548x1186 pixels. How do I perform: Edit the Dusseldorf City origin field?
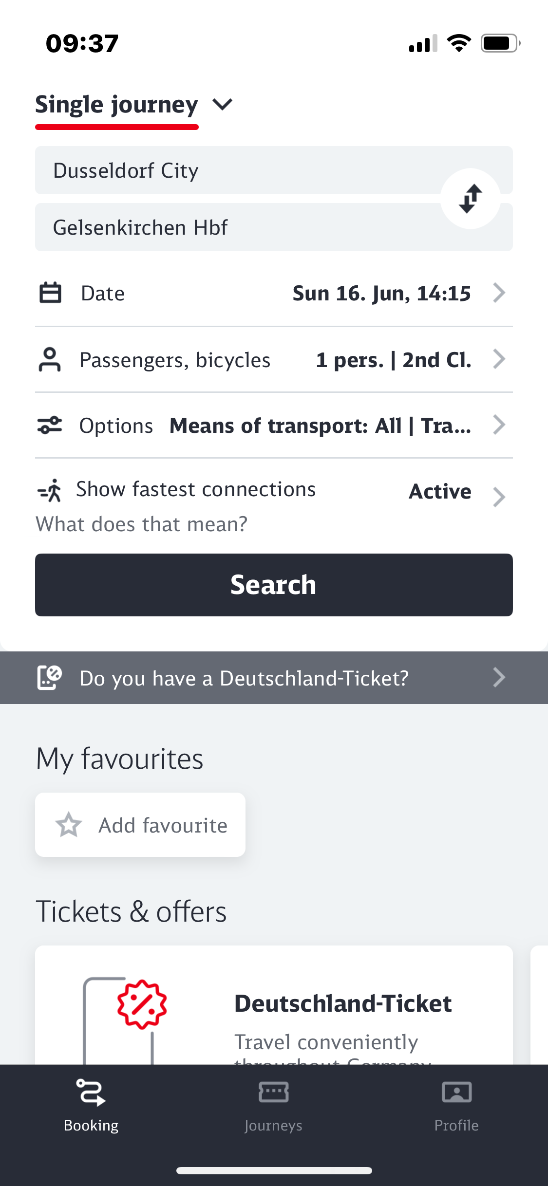pyautogui.click(x=234, y=170)
